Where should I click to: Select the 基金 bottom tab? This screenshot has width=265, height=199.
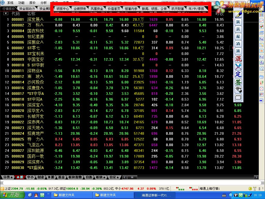tap(61, 177)
